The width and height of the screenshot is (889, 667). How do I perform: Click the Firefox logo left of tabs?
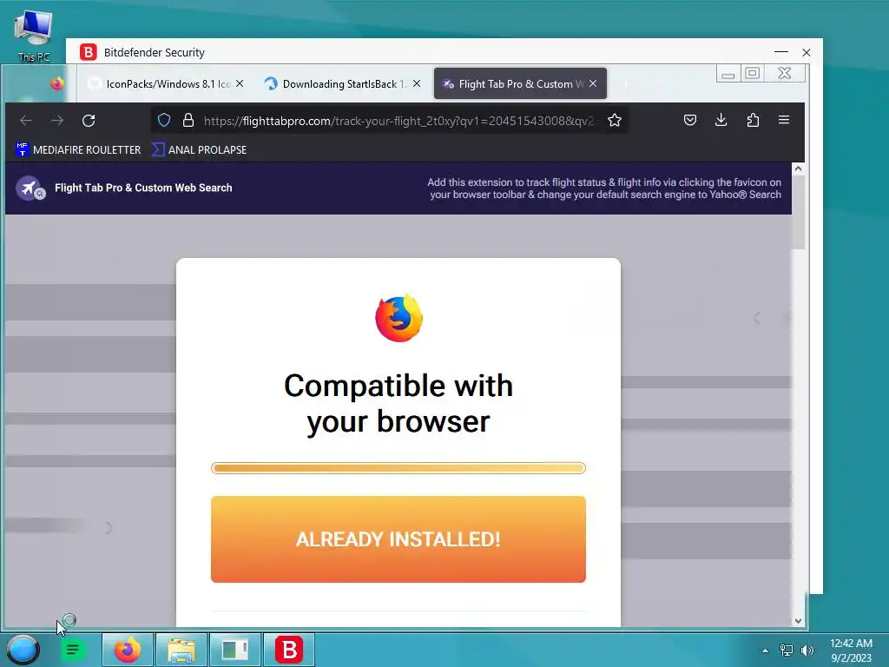(x=57, y=83)
